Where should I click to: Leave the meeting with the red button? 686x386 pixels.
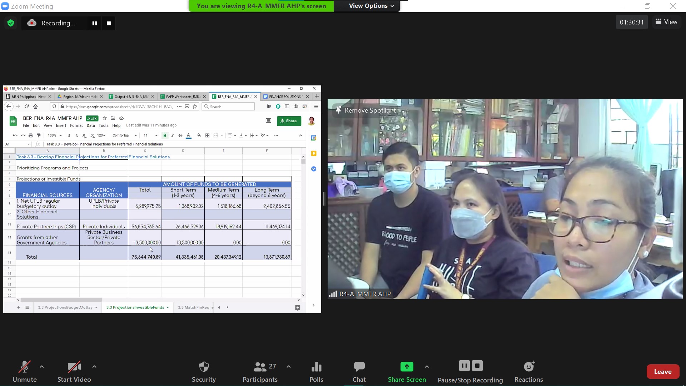(x=663, y=372)
